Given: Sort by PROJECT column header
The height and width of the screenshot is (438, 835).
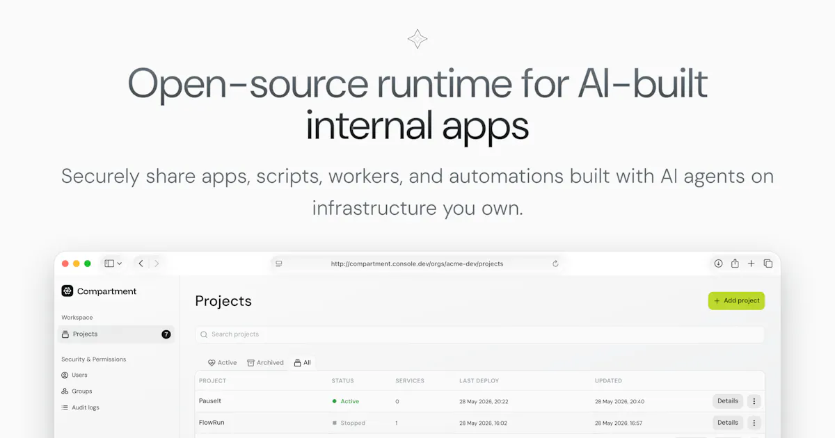Looking at the screenshot, I should tap(212, 381).
